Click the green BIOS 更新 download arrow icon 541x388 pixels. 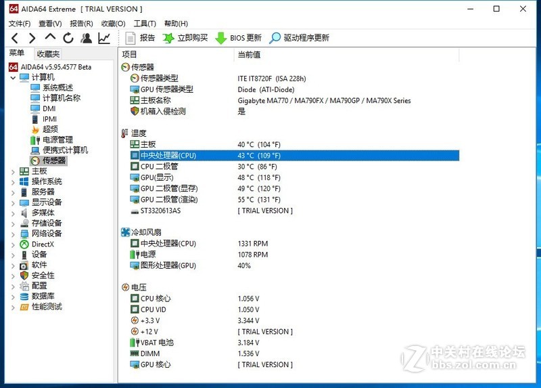[x=221, y=39]
